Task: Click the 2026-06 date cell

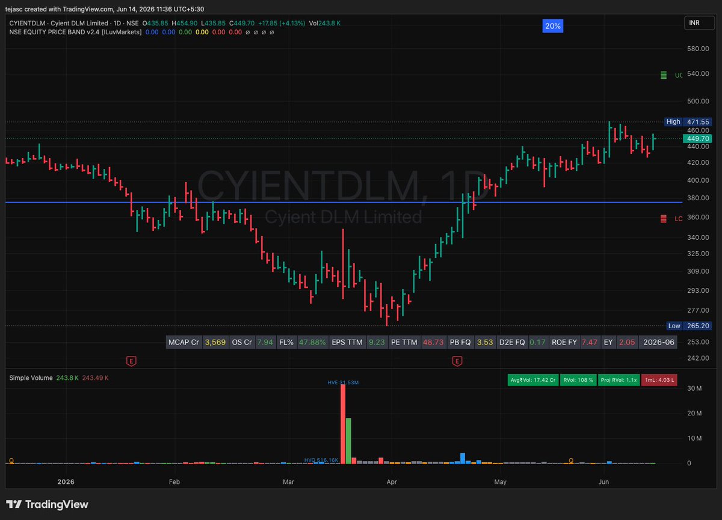Action: (659, 342)
